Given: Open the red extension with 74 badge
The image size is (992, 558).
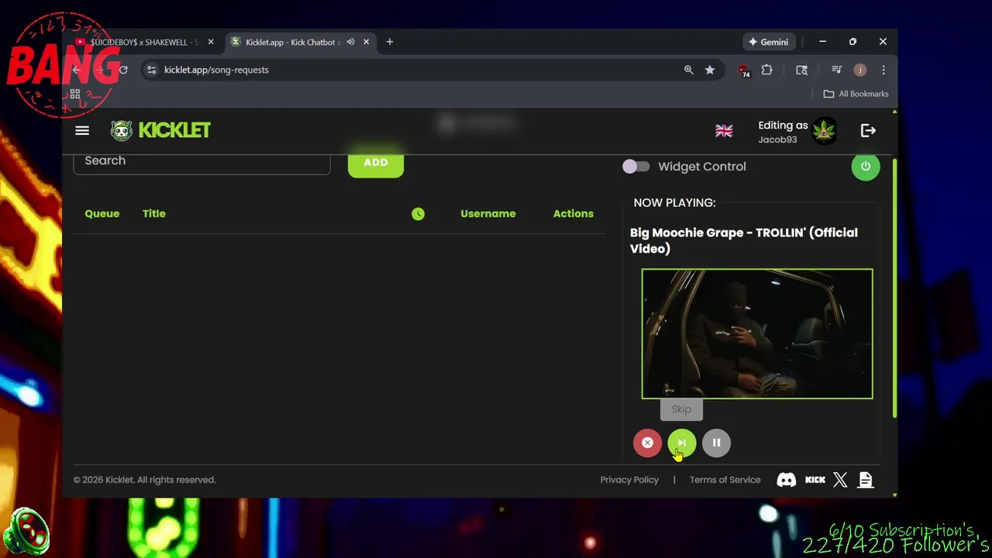Looking at the screenshot, I should point(744,71).
